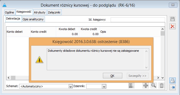The height and width of the screenshot is (95, 180).
Task: Click the table horizontal scrollbar thumb
Action: pos(13,78)
